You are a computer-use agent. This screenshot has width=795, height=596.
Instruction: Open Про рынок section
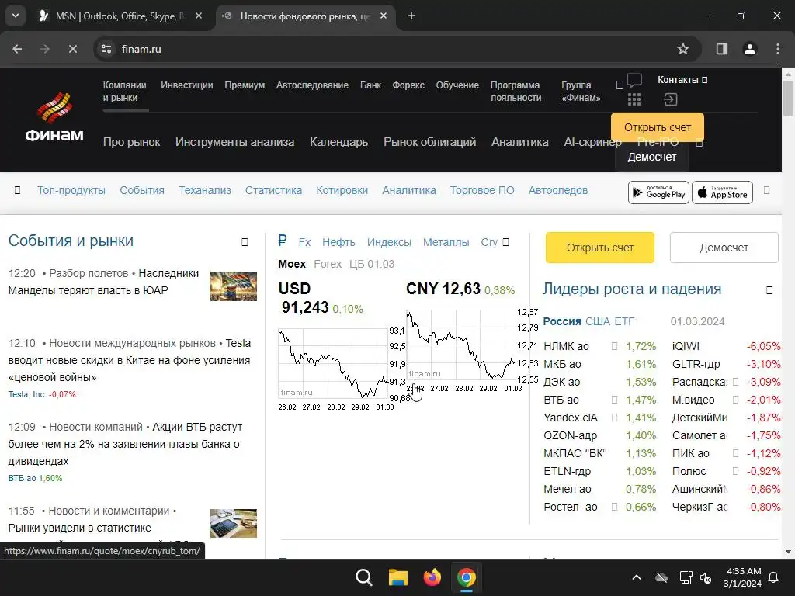tap(131, 142)
